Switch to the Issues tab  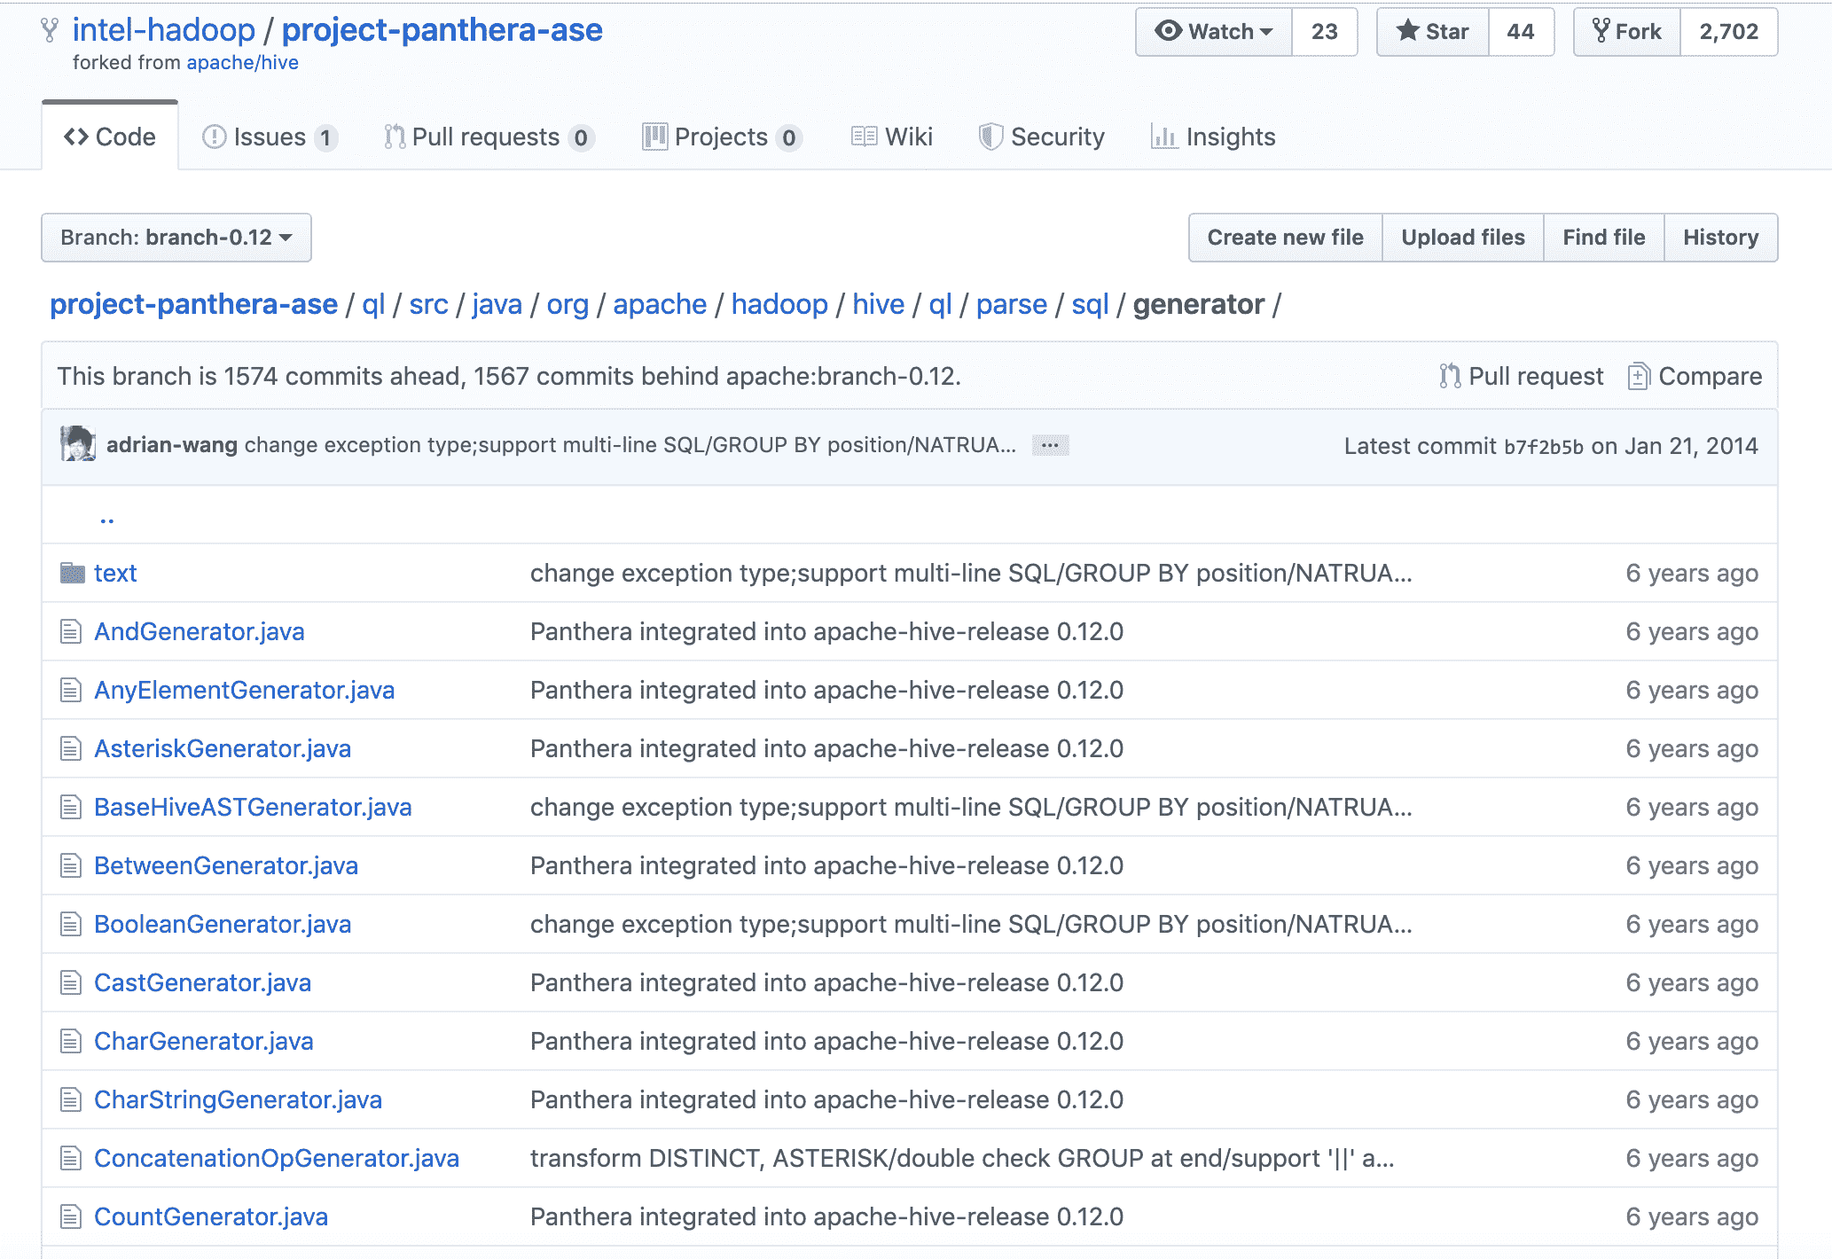pos(269,137)
